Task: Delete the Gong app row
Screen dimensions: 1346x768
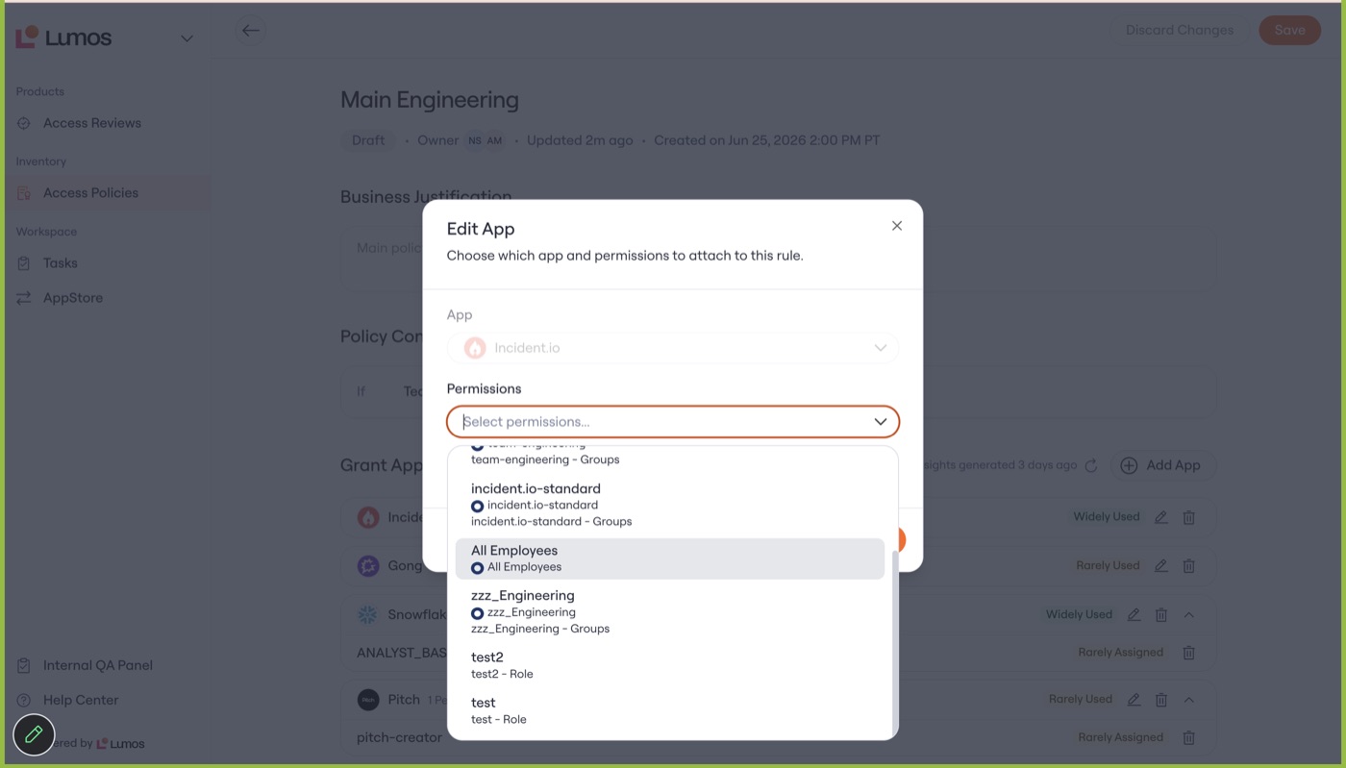Action: pos(1188,566)
